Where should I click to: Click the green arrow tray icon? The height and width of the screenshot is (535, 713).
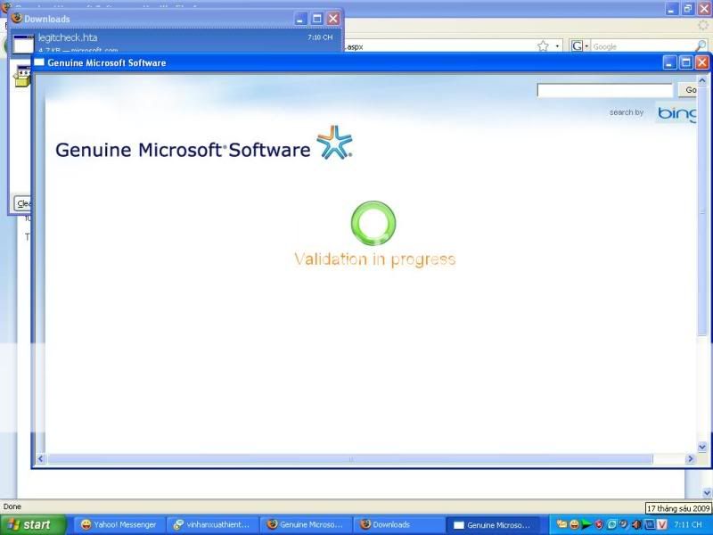coord(586,524)
